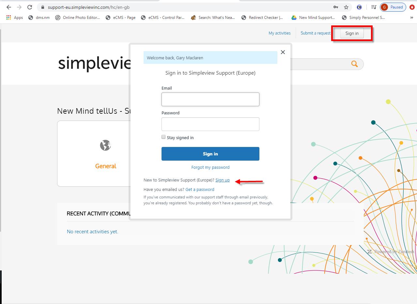
Task: Open the General category globe icon
Action: pyautogui.click(x=105, y=145)
